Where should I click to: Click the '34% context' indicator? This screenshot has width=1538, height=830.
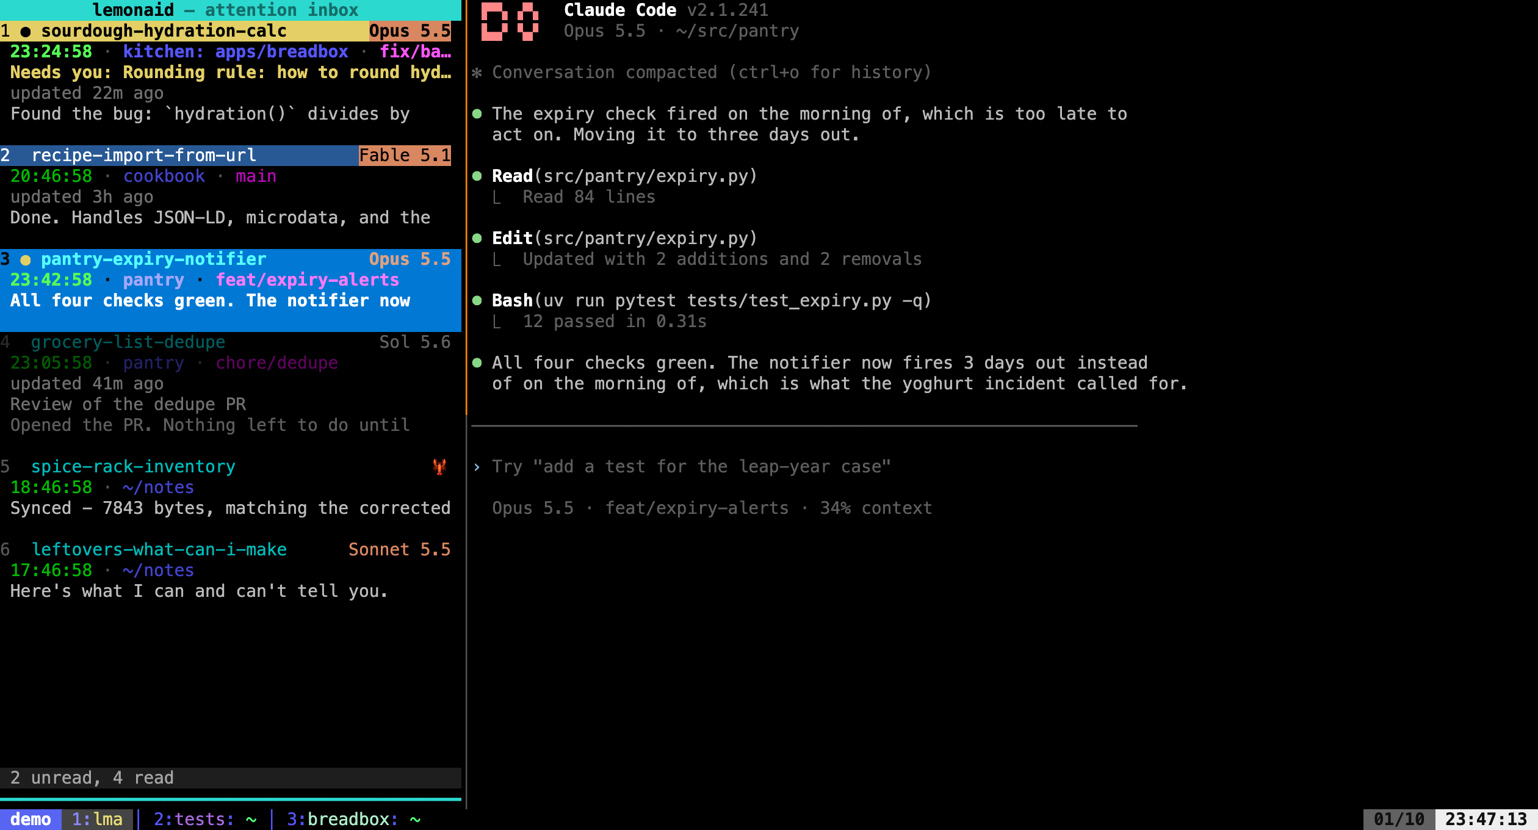coord(876,508)
